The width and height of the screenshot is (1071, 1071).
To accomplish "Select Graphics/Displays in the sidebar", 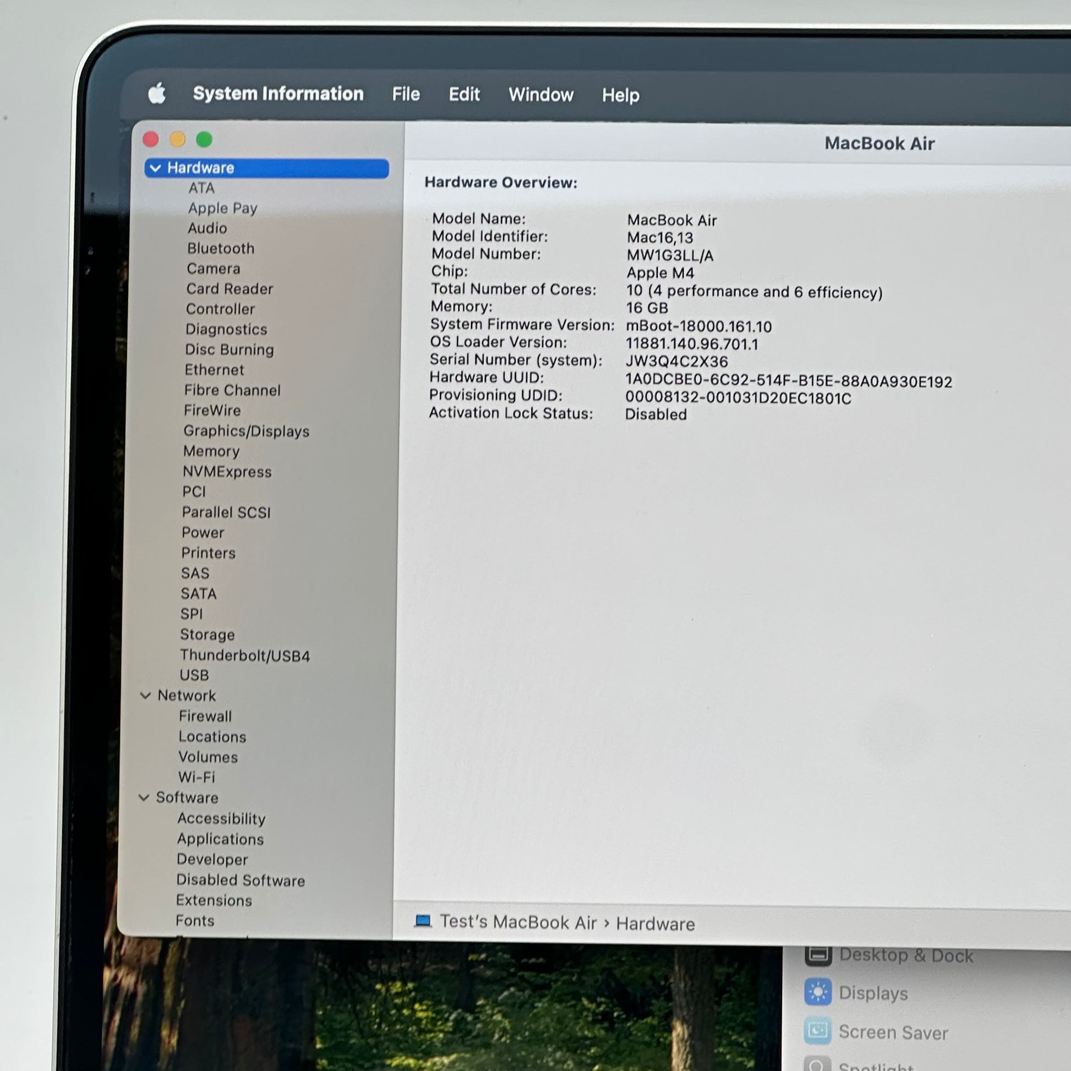I will point(247,431).
